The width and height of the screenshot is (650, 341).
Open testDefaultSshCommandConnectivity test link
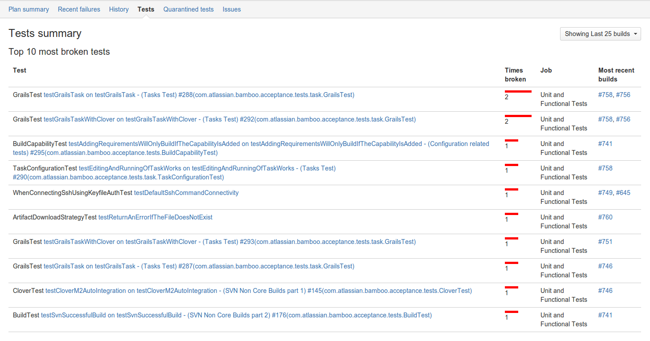(186, 193)
